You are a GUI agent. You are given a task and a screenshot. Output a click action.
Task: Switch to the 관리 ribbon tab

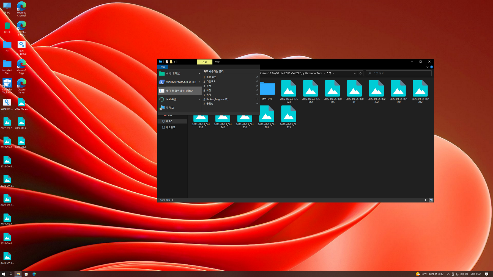click(204, 62)
